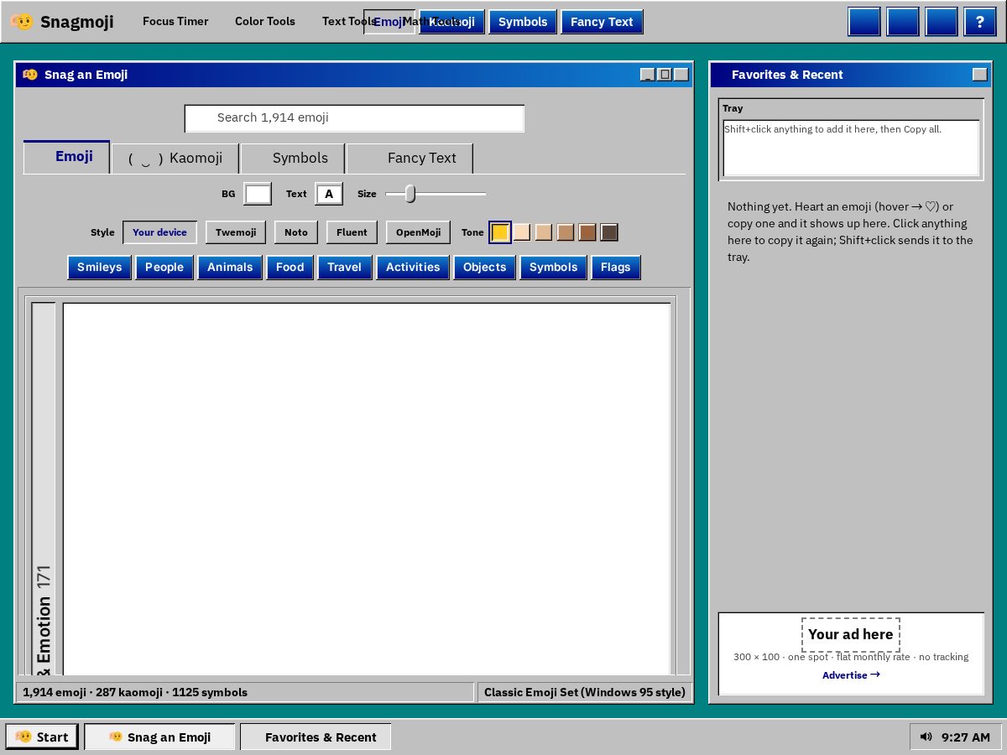This screenshot has height=755, width=1007.
Task: Jump to the Animals category
Action: coord(230,268)
